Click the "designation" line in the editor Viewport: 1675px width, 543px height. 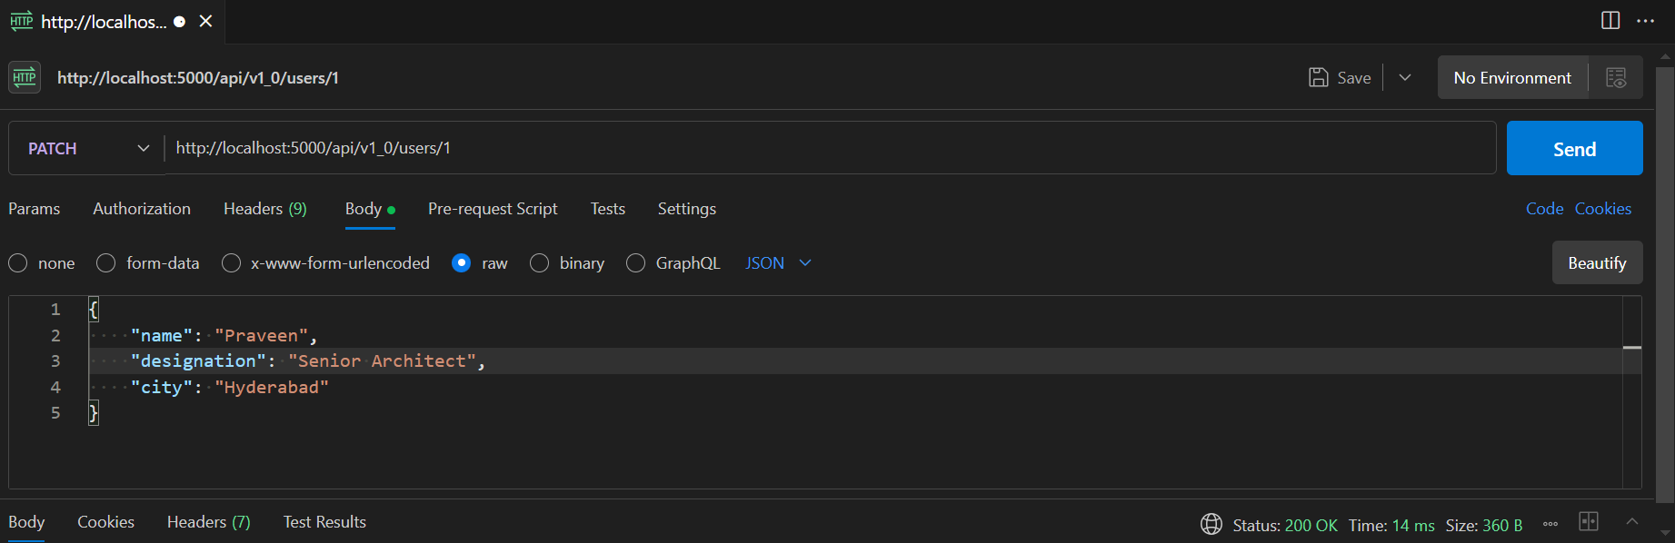[307, 361]
